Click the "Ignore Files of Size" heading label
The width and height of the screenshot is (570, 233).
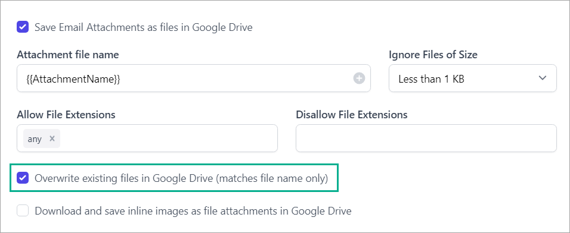pyautogui.click(x=433, y=55)
